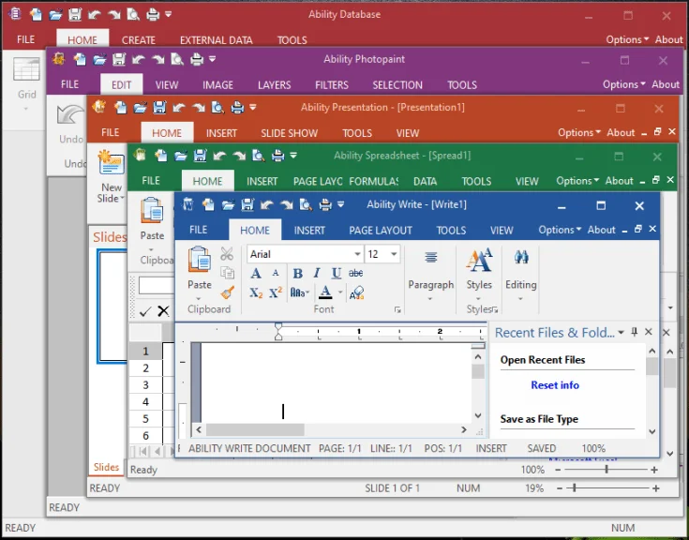Toggle Italic formatting in Ability Write
This screenshot has width=689, height=540.
pos(317,274)
